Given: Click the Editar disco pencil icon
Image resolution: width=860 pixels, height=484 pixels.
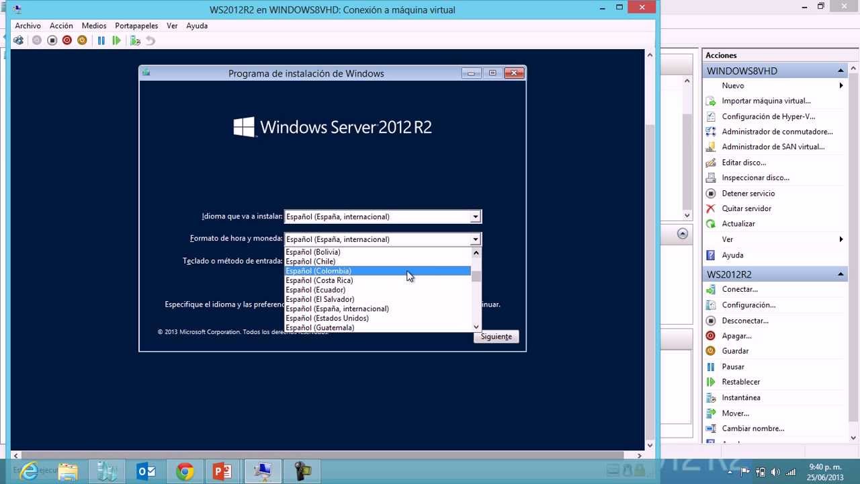Looking at the screenshot, I should click(x=711, y=163).
